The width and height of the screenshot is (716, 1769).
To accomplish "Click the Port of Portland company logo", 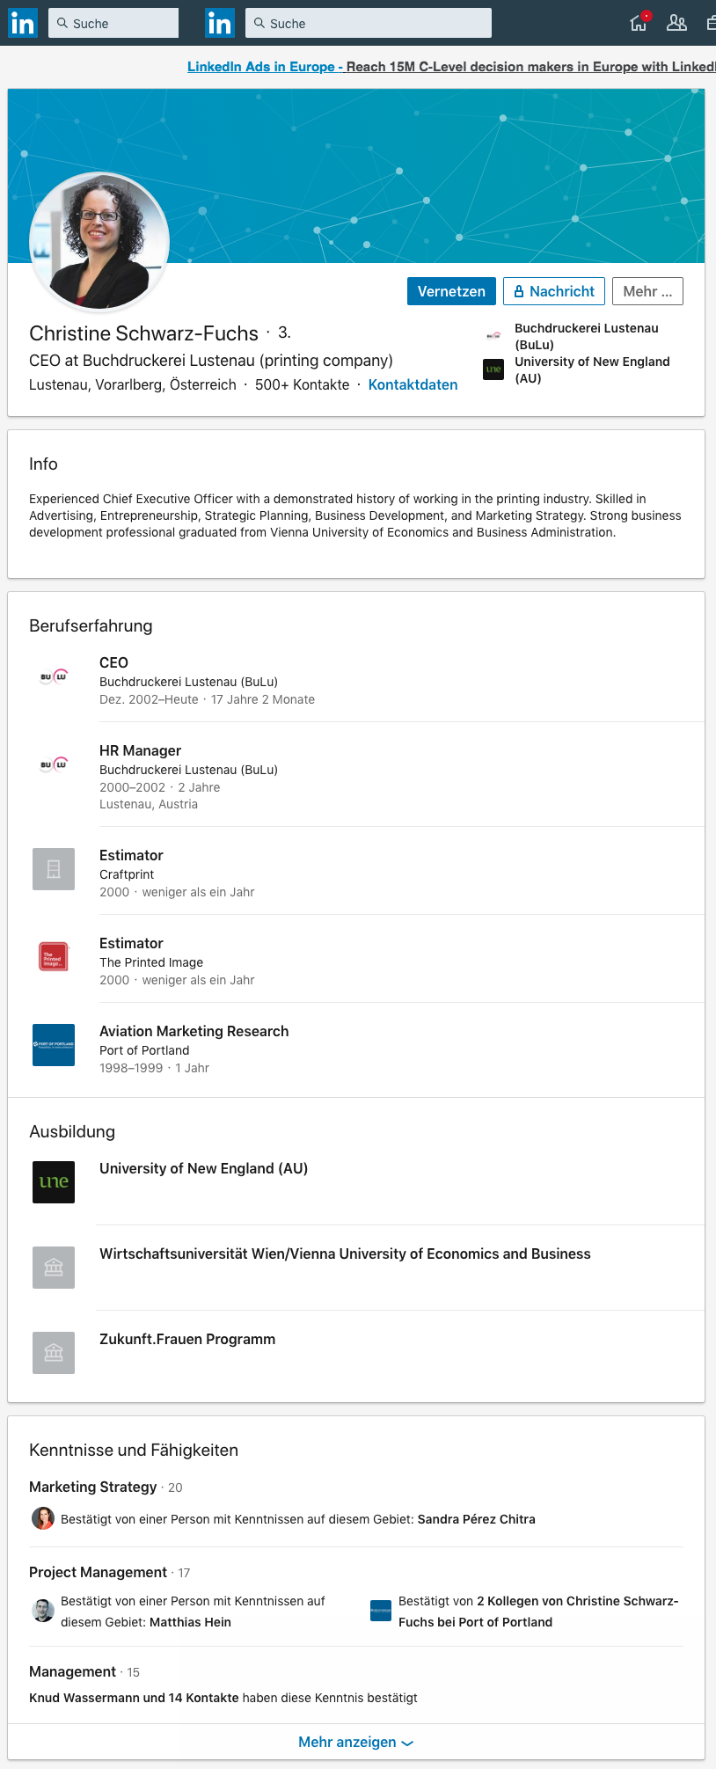I will 54,1045.
